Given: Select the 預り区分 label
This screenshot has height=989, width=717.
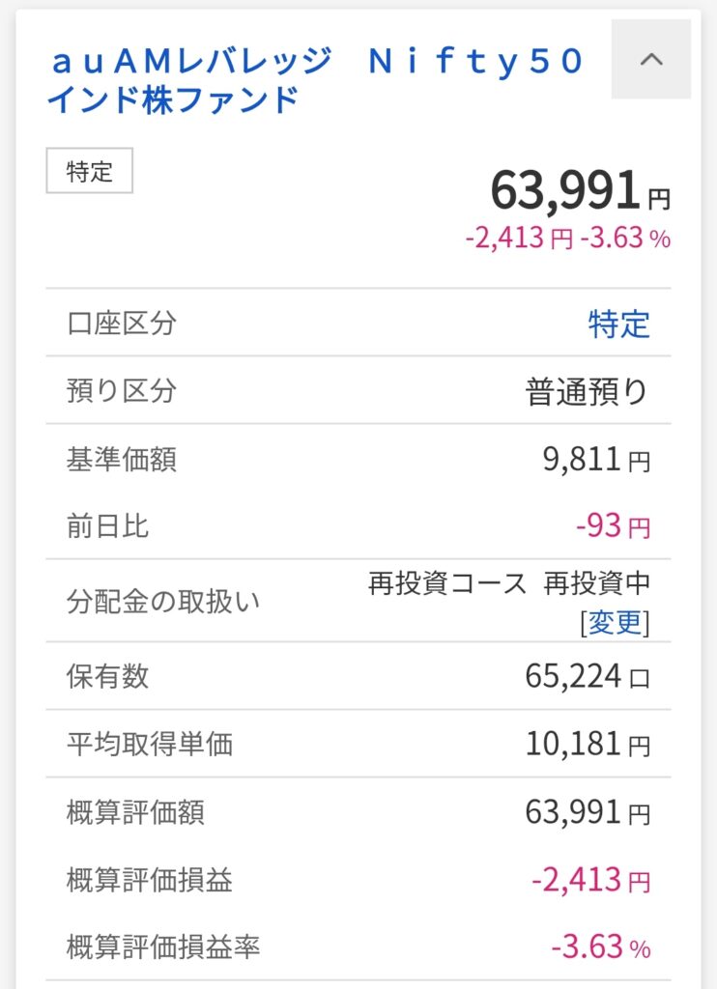Looking at the screenshot, I should (x=122, y=391).
